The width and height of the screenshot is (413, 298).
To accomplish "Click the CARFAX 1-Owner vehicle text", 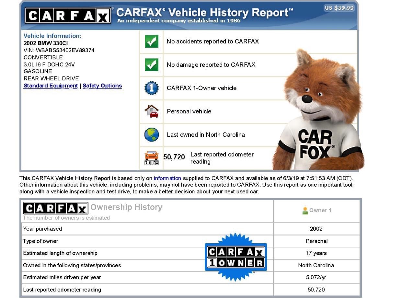I will tap(201, 88).
